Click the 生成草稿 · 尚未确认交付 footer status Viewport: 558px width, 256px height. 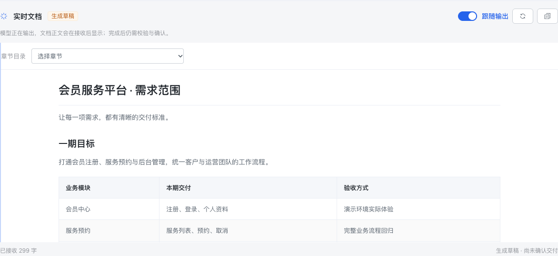coord(527,250)
